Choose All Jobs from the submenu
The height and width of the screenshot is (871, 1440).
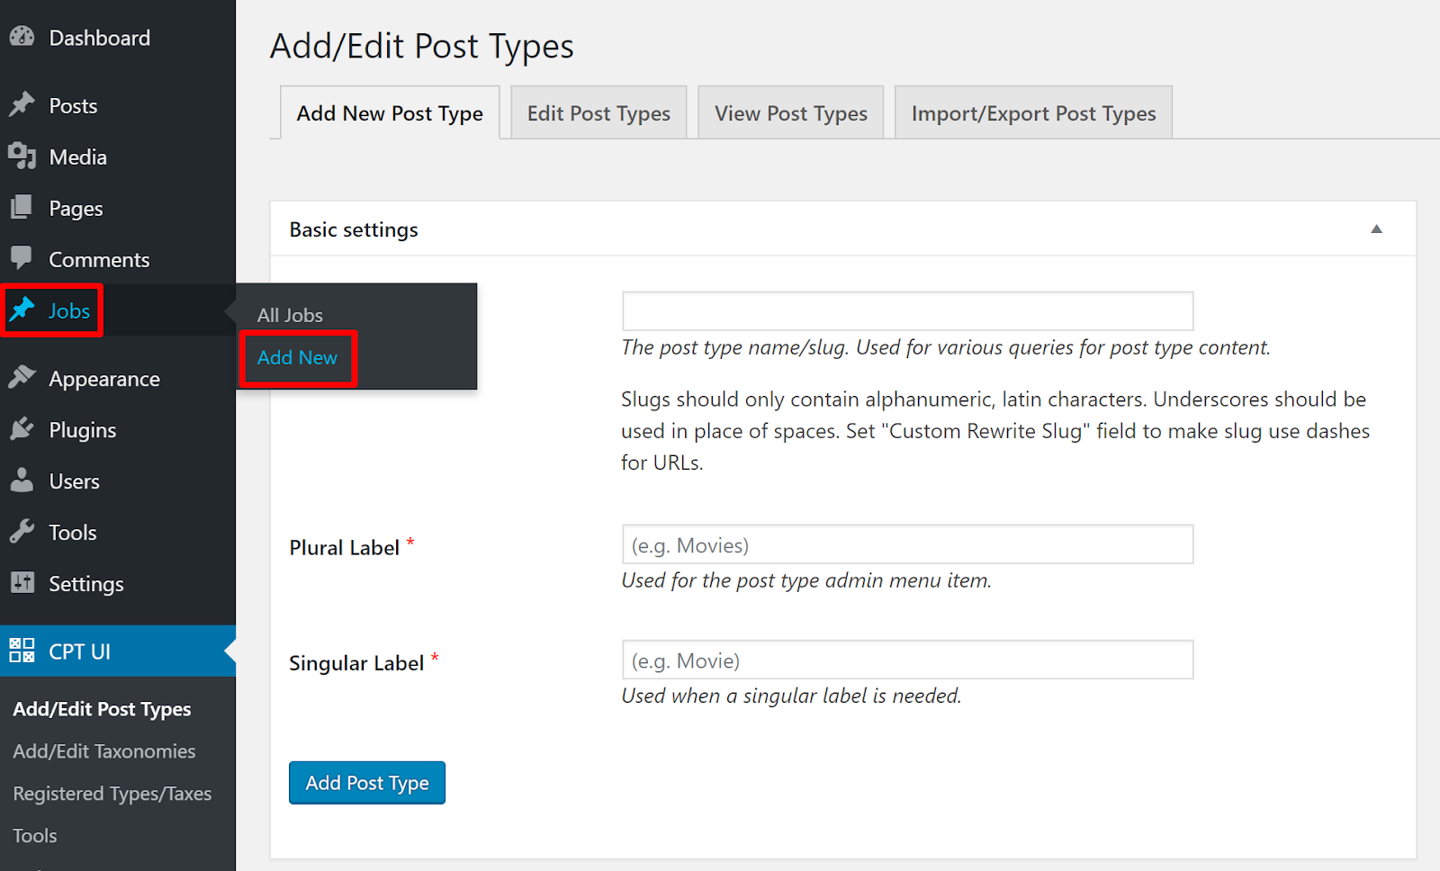pyautogui.click(x=289, y=314)
